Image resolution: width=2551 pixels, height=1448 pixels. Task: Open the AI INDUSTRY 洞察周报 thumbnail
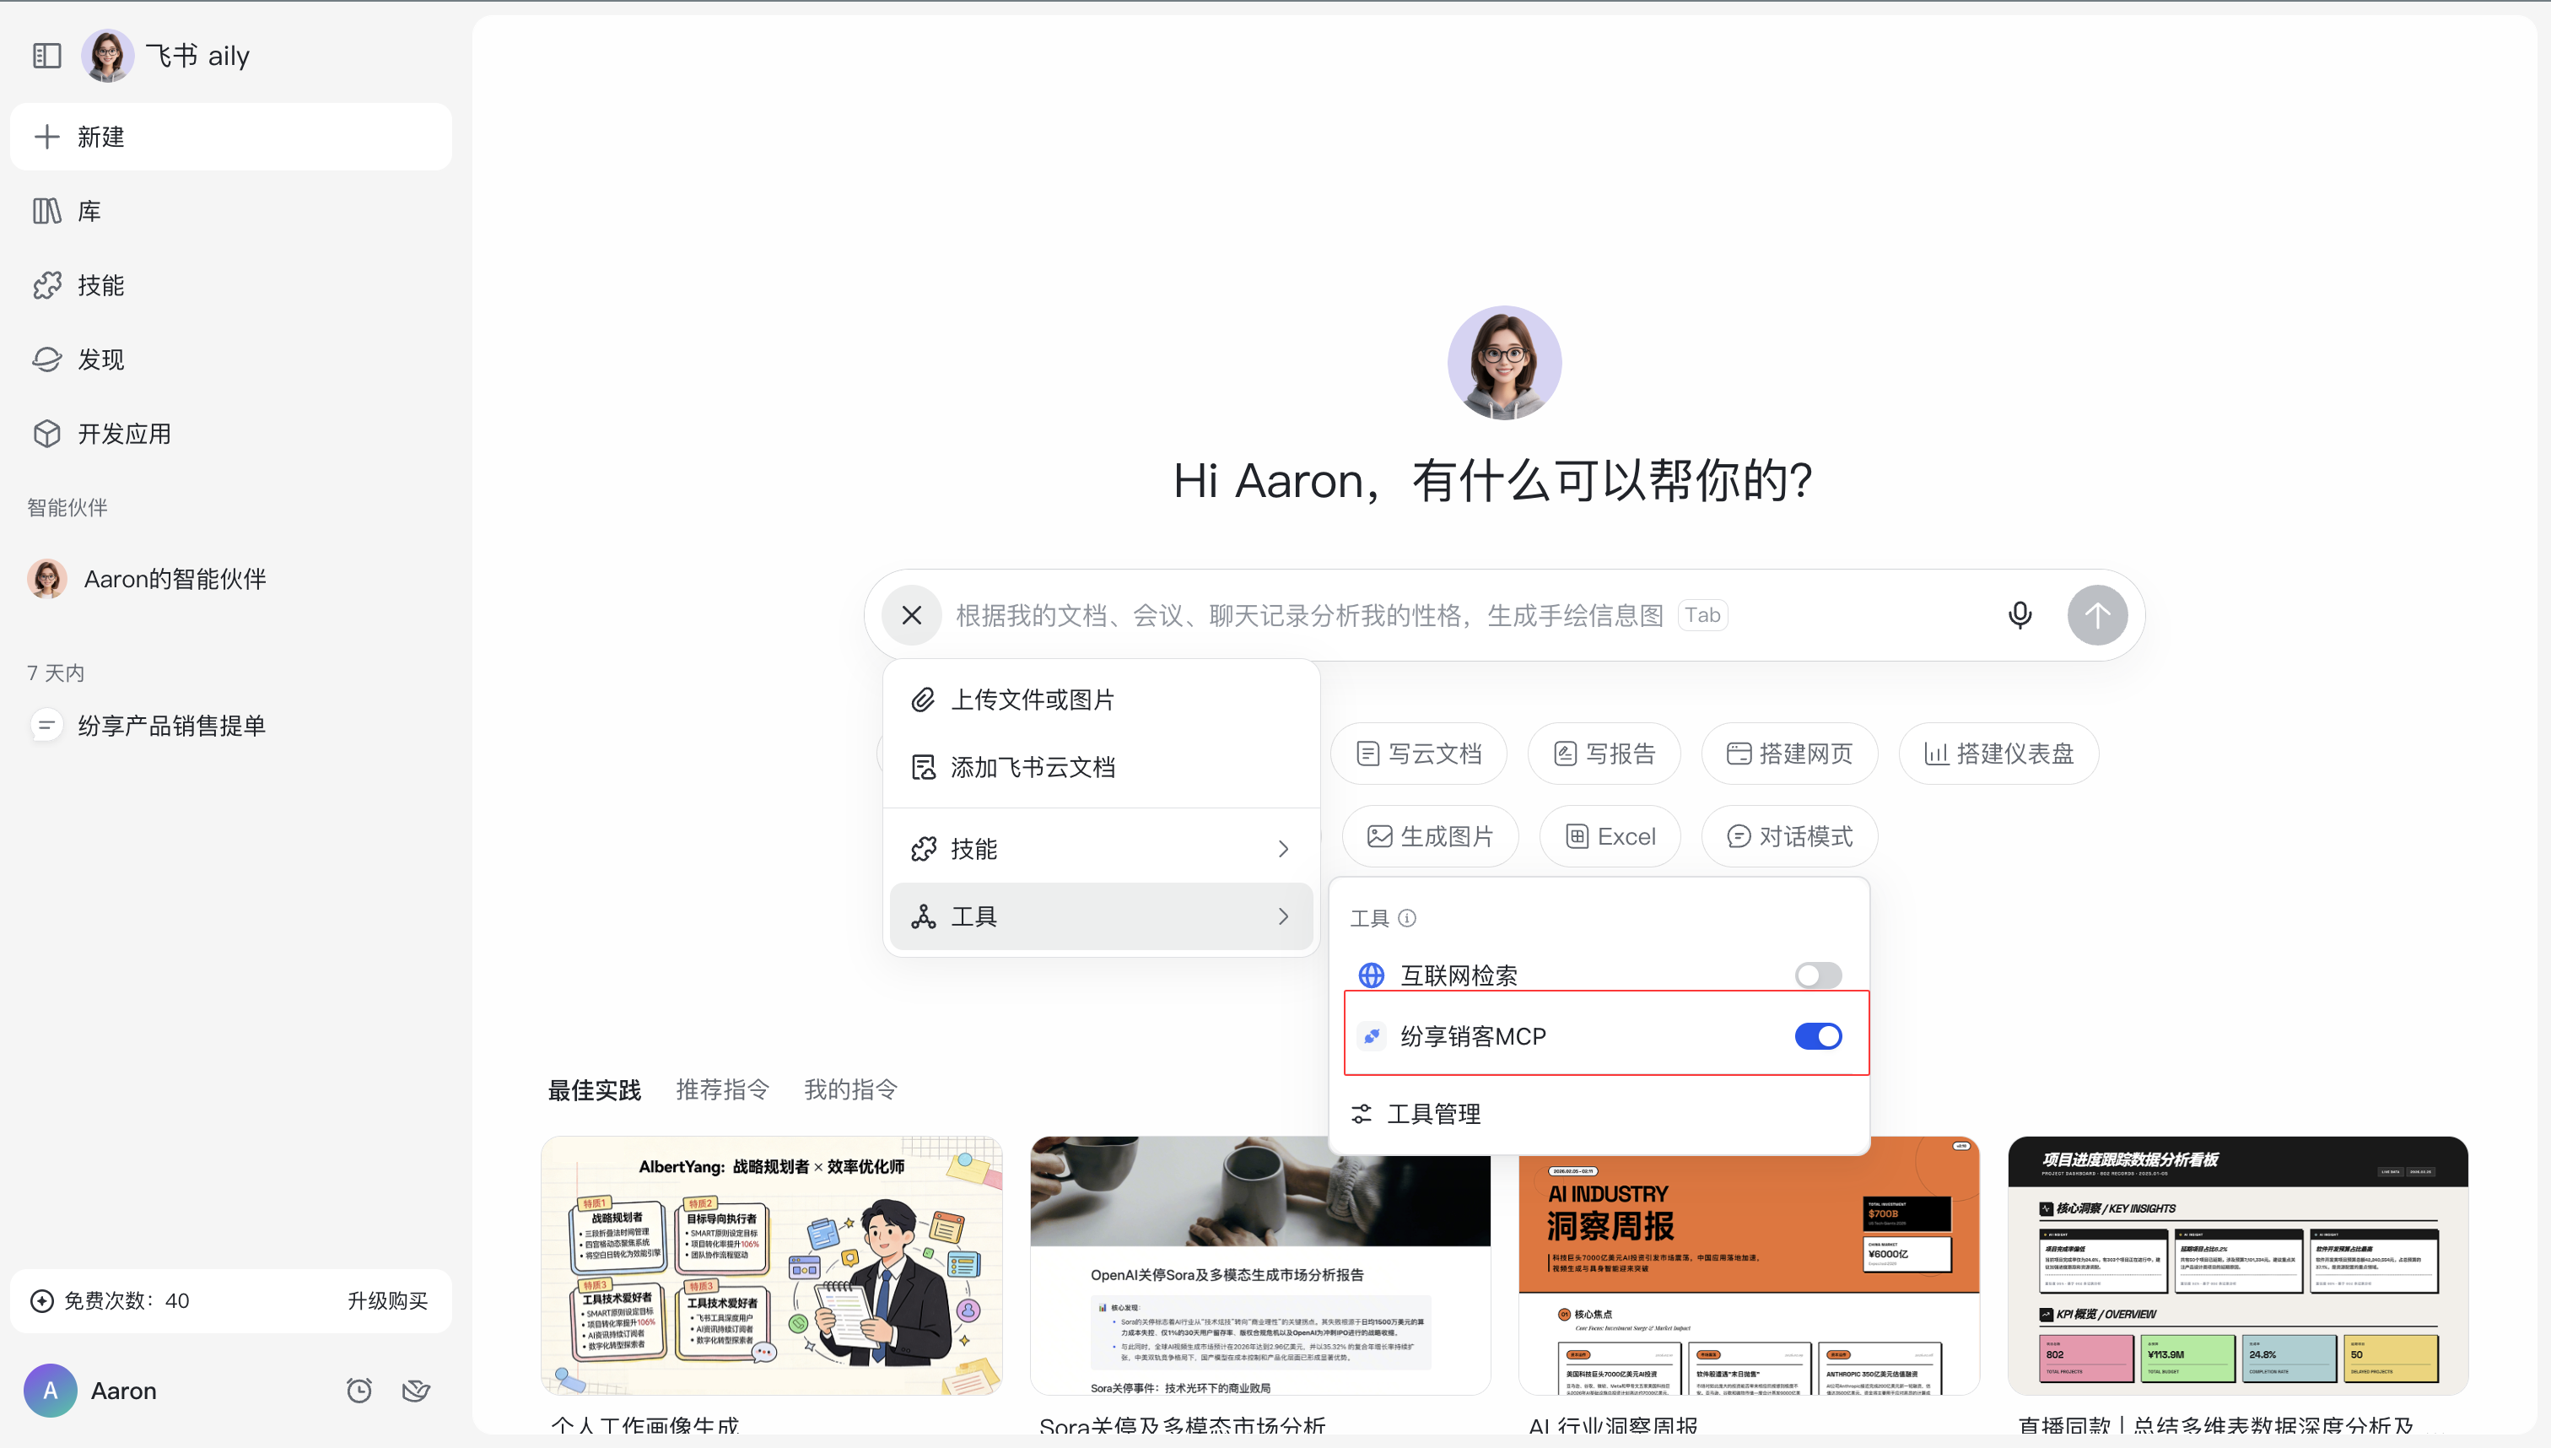point(1748,1264)
